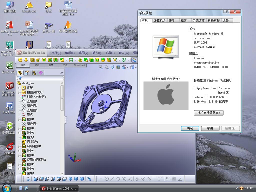This screenshot has width=256, height=192.
Task: Select the Extruded Boss/Base tool
Action: [x=20, y=60]
